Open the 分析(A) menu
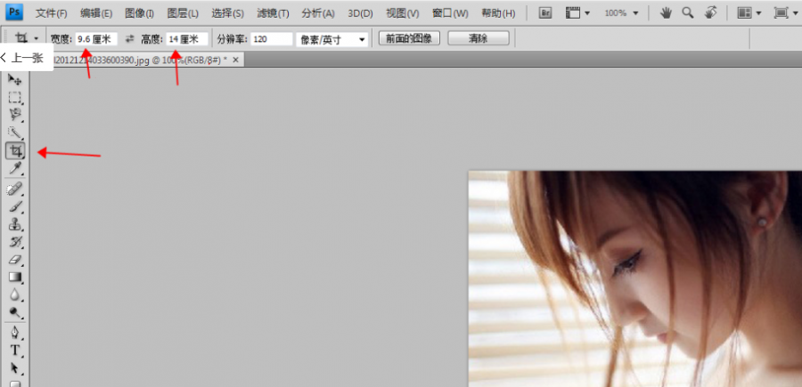The height and width of the screenshot is (387, 802). [x=318, y=13]
